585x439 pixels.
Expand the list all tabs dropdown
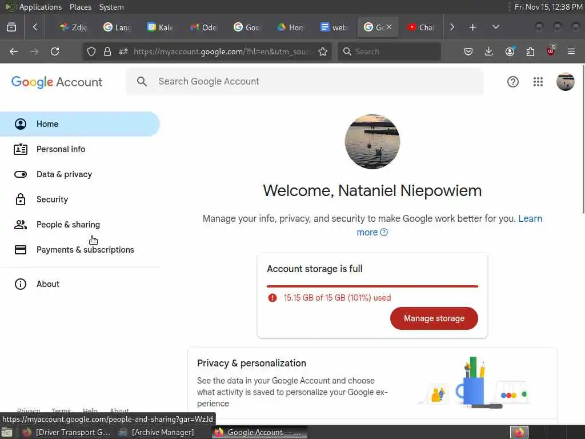pos(495,27)
